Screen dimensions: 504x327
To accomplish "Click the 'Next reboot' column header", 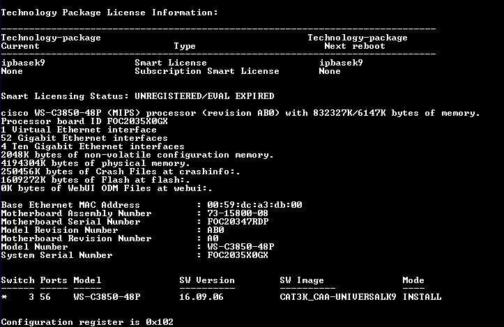I will [355, 46].
